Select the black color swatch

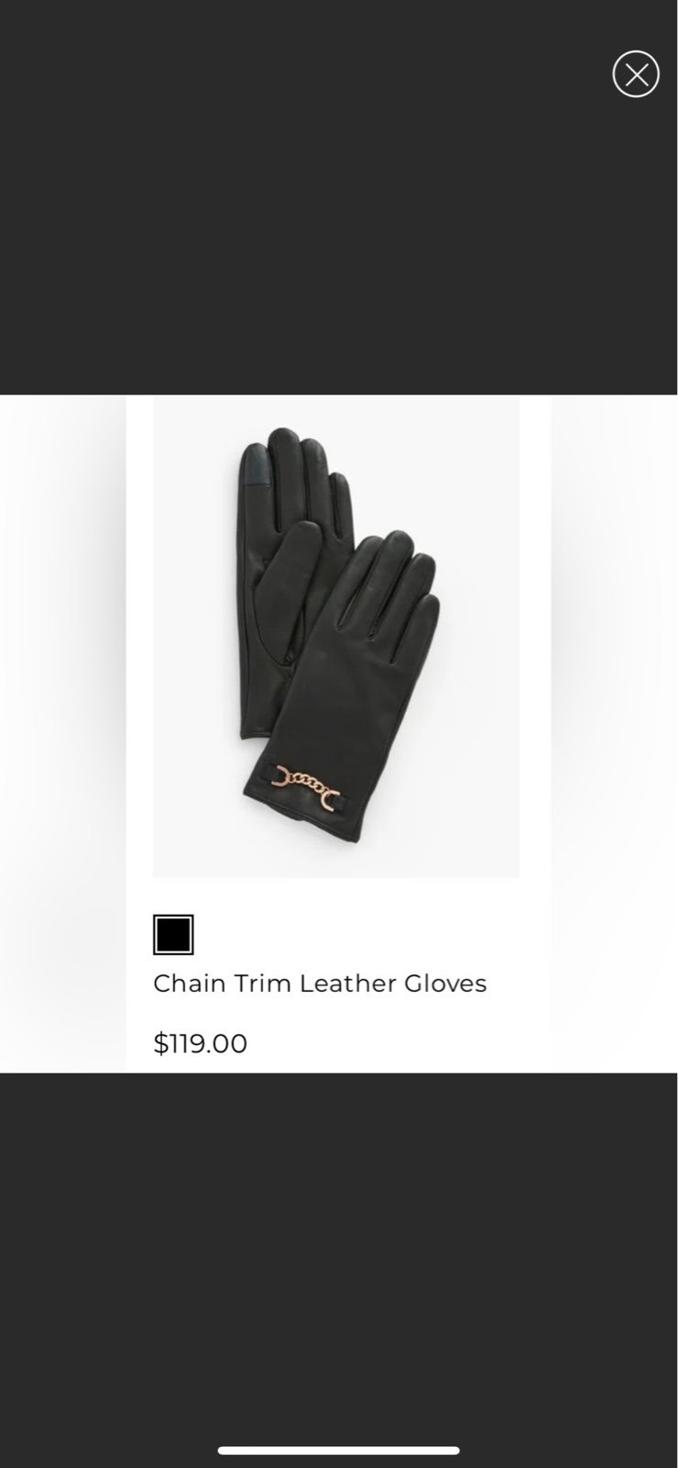click(x=173, y=935)
